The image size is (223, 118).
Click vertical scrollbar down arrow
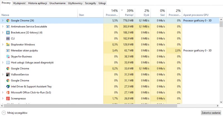coord(221,102)
